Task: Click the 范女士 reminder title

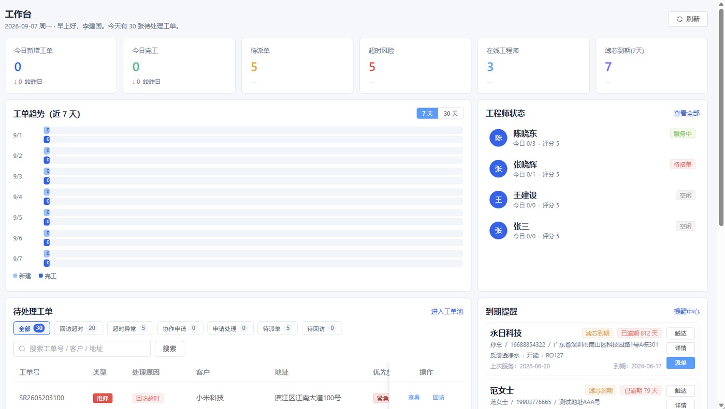Action: coord(502,390)
